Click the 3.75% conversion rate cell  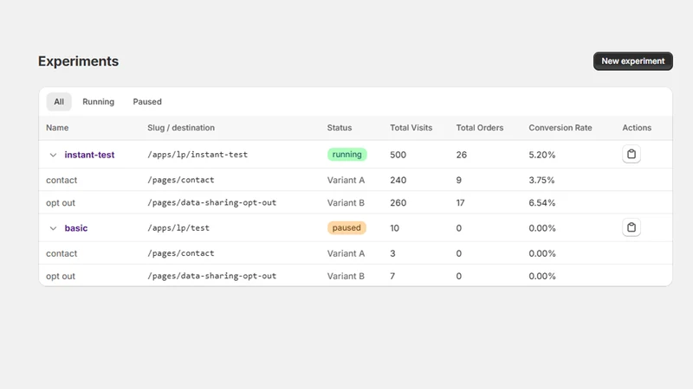point(541,180)
